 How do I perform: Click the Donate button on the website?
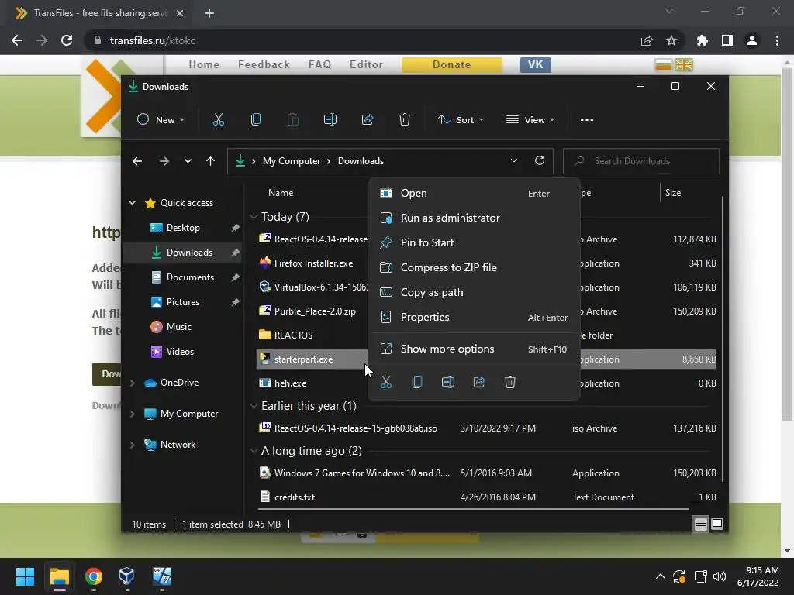452,65
